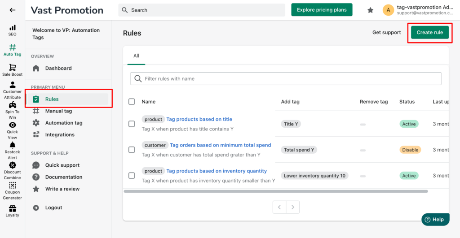Image resolution: width=460 pixels, height=238 pixels.
Task: Click the 'Total spend Y' tag badge
Action: pos(299,150)
